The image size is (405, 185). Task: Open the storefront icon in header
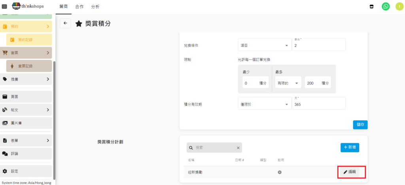point(371,7)
